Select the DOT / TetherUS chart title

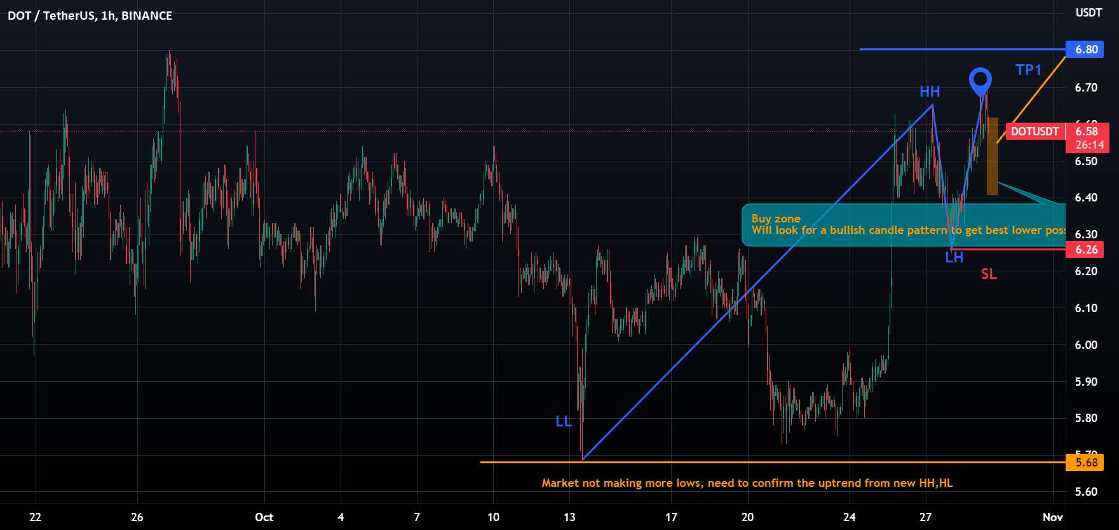pyautogui.click(x=90, y=16)
